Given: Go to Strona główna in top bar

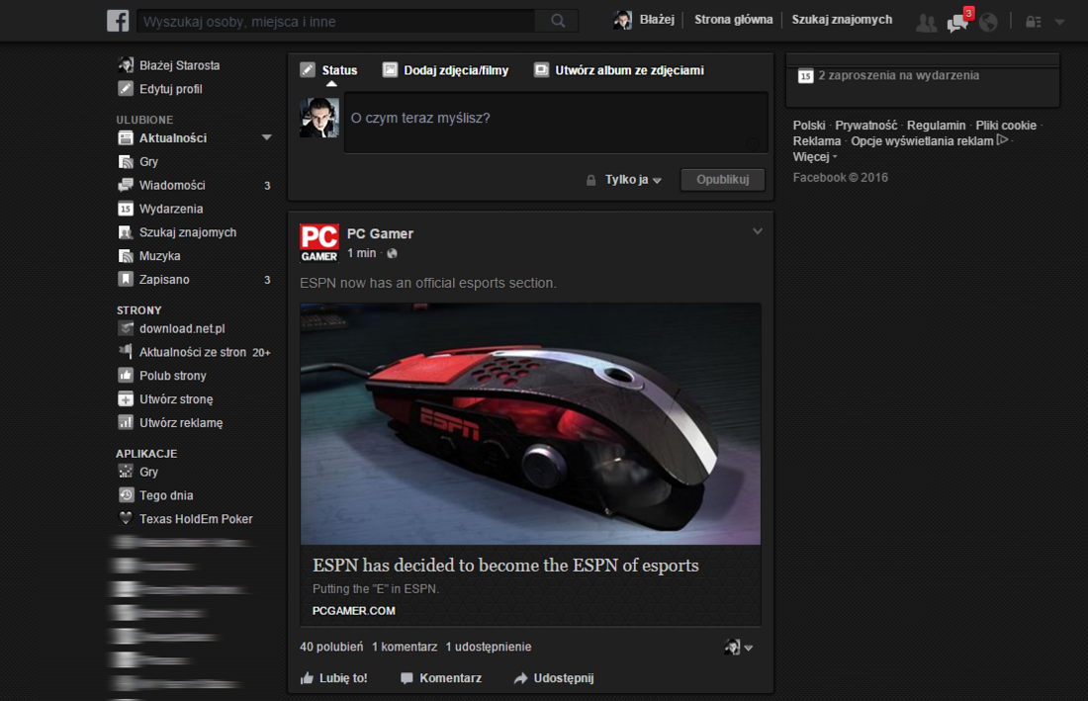Looking at the screenshot, I should 734,20.
